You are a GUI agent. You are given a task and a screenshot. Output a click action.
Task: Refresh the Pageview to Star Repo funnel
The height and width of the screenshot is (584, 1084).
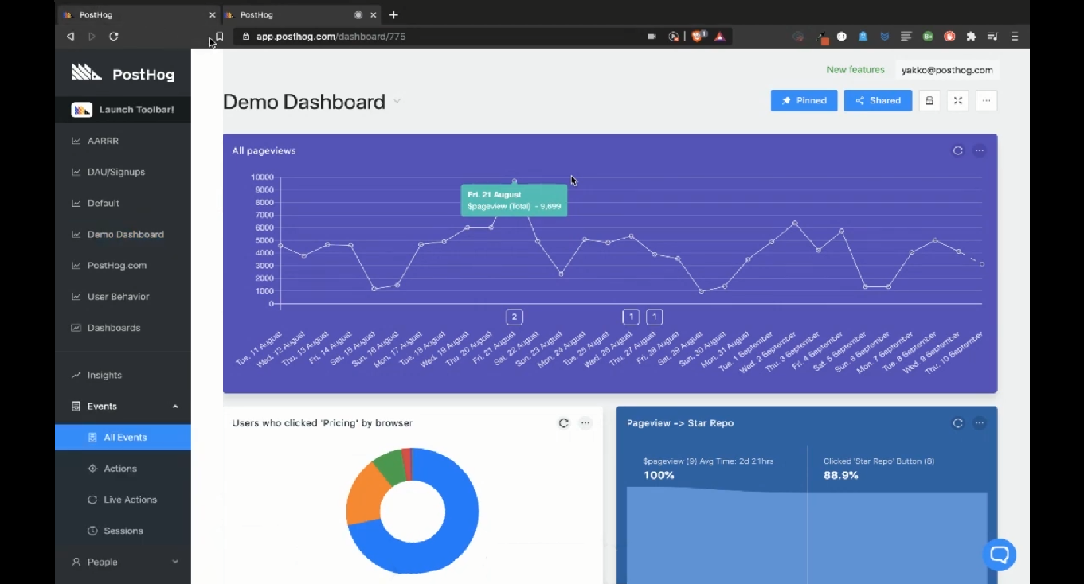coord(958,423)
